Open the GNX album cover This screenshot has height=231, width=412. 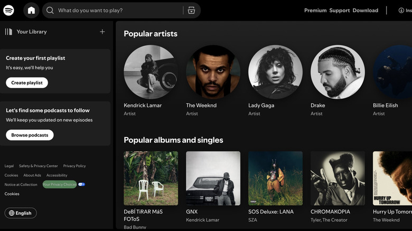pyautogui.click(x=213, y=178)
